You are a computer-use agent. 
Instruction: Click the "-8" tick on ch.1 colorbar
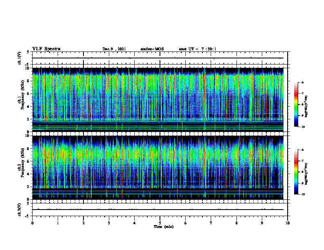click(x=302, y=105)
